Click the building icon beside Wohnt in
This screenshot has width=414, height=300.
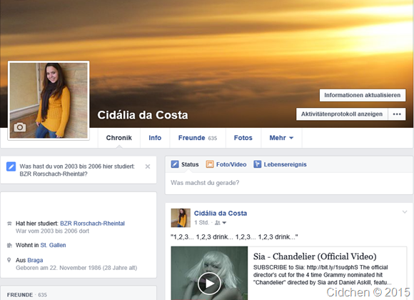click(x=9, y=245)
